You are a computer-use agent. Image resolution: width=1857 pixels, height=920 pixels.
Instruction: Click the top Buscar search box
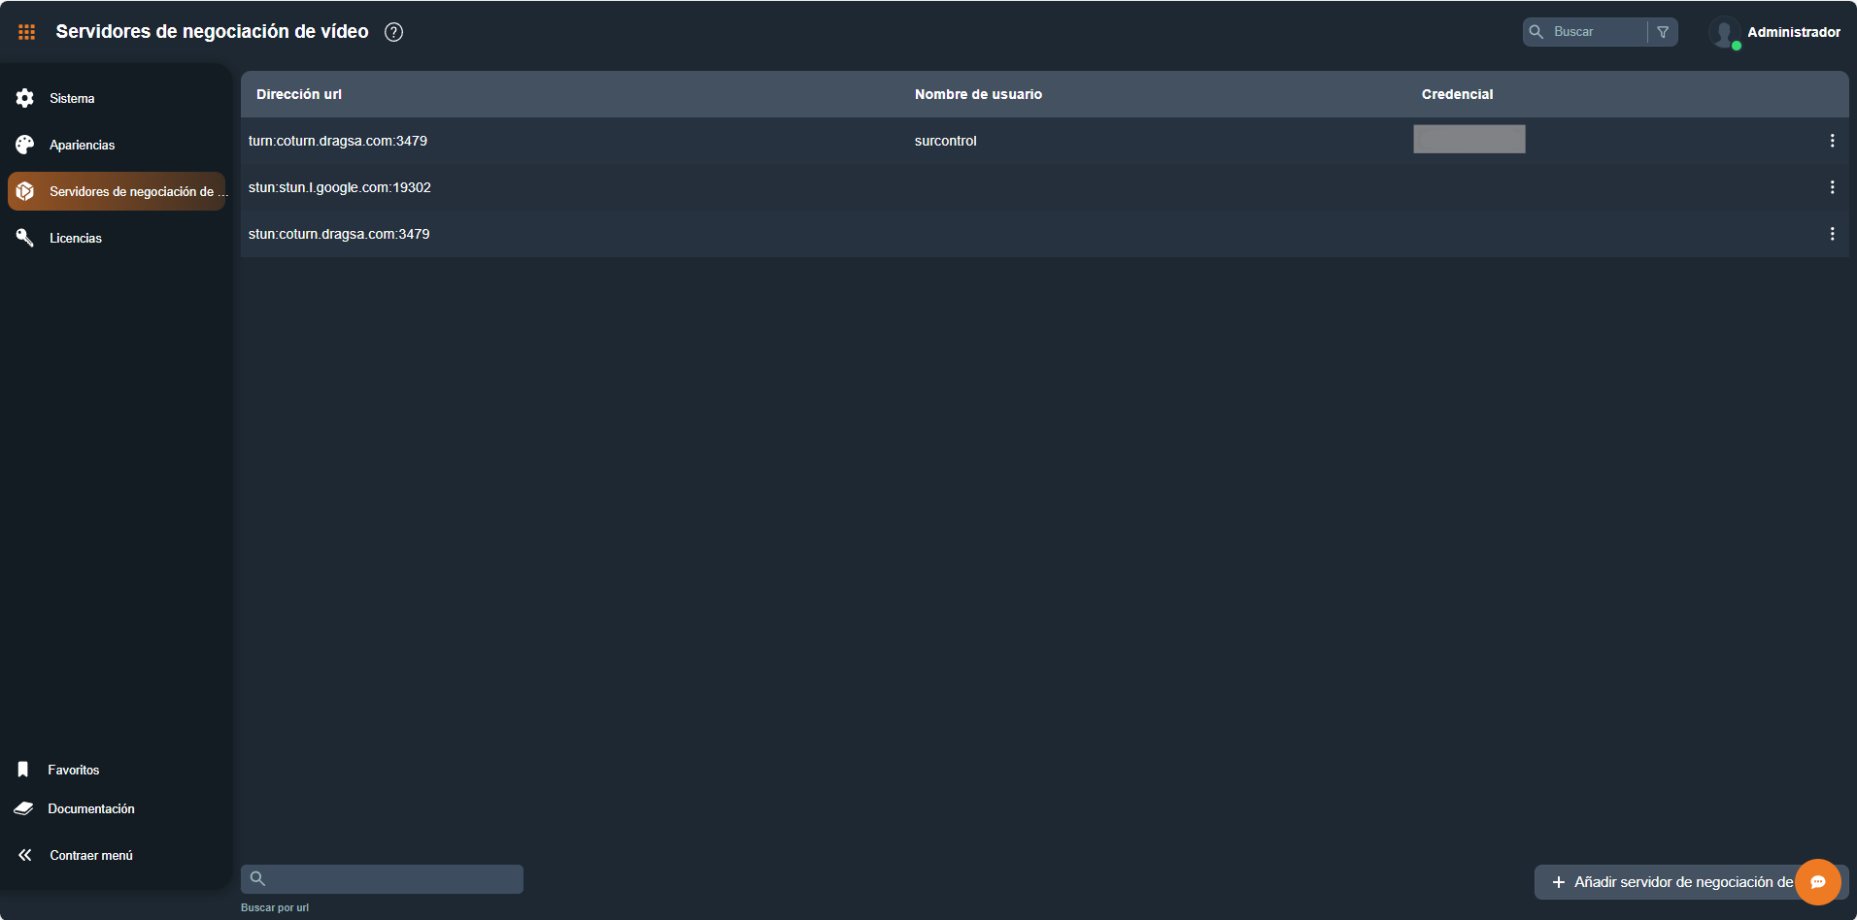point(1595,32)
